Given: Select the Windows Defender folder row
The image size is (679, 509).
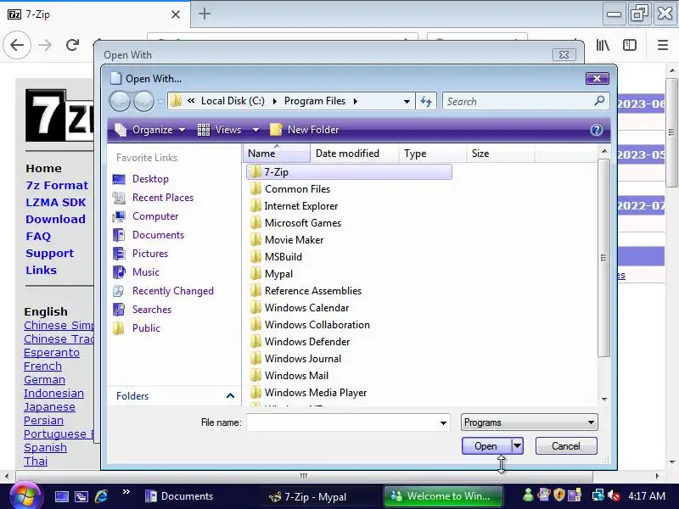Looking at the screenshot, I should [307, 342].
